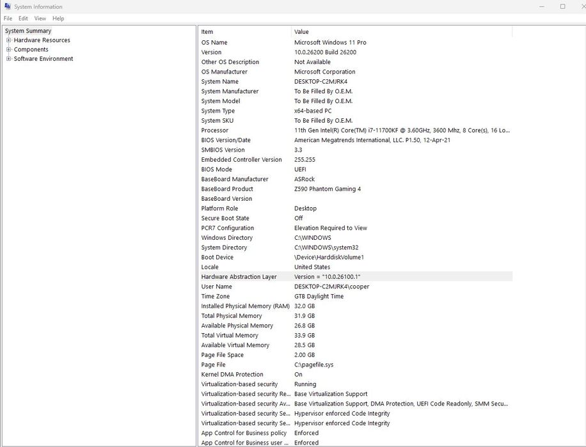
Task: Click the 10.0.26200 Build 26200 value
Action: click(325, 52)
